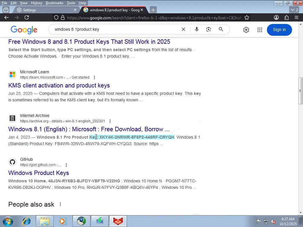Click the Microsoft Learn site favicon
Viewport: 303px width, 227px height.
(x=12, y=74)
